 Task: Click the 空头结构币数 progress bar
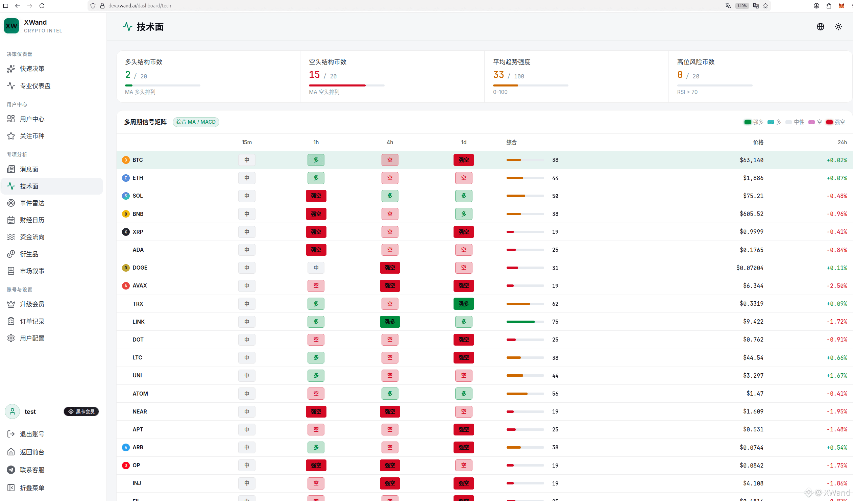[x=346, y=85]
